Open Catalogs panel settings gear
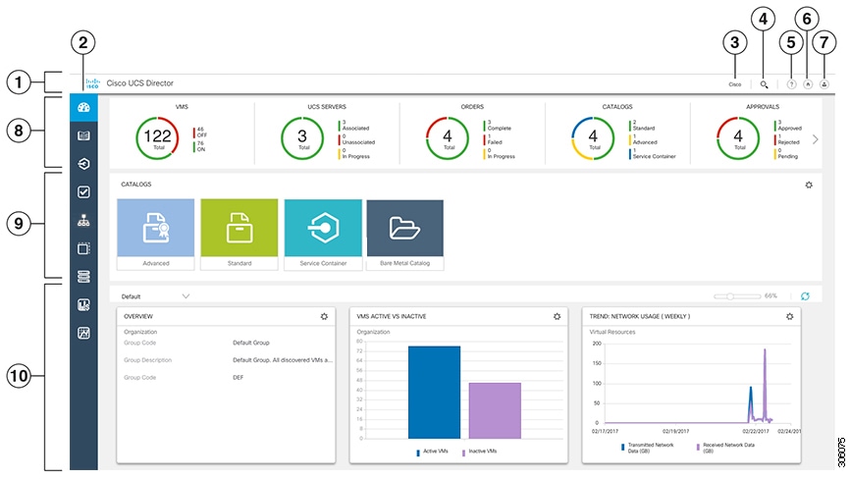This screenshot has height=480, width=851. (x=809, y=186)
